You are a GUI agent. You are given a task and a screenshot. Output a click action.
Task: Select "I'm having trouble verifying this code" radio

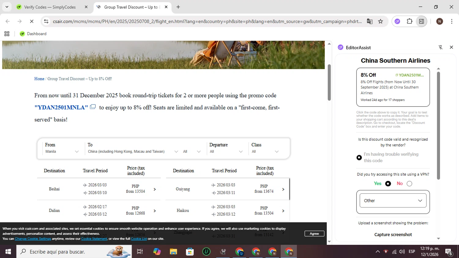click(x=359, y=158)
